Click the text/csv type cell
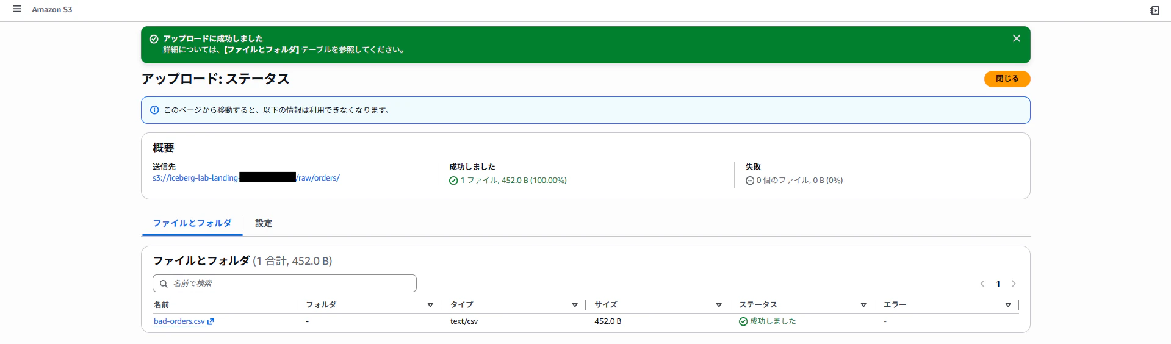 [464, 321]
